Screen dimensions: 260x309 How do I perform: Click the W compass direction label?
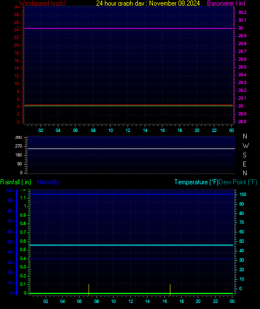point(245,146)
